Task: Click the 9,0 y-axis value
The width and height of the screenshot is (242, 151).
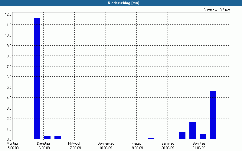Action: pyautogui.click(x=9, y=46)
